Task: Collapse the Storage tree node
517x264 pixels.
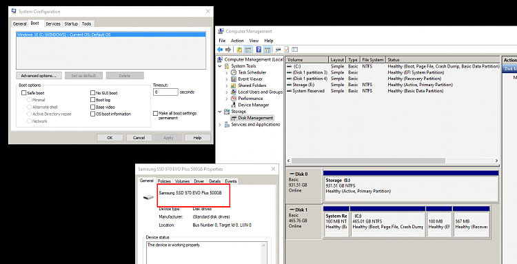Action: pyautogui.click(x=220, y=112)
